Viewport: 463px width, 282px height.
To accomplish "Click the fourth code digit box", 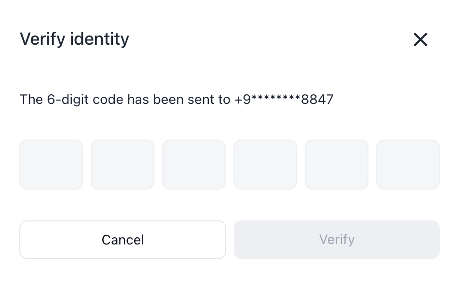I will (x=265, y=165).
